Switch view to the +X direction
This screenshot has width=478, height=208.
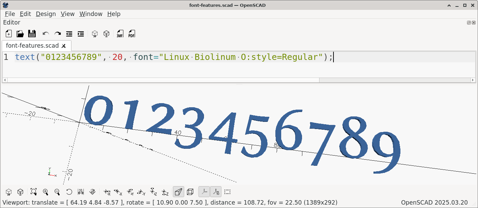coord(107,192)
